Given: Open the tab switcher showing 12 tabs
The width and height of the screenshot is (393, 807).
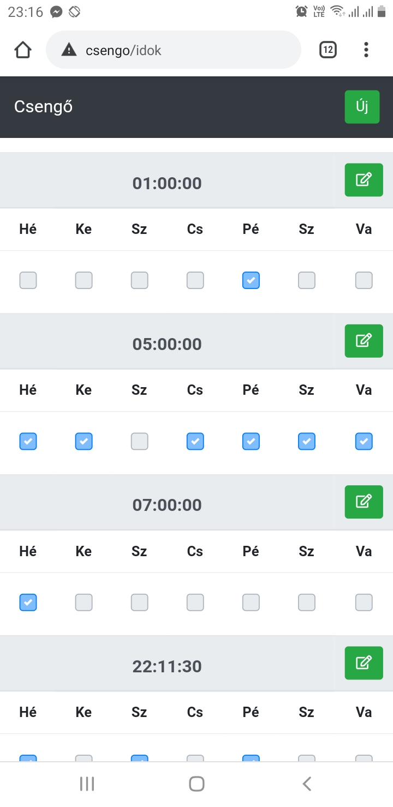Looking at the screenshot, I should coord(327,50).
